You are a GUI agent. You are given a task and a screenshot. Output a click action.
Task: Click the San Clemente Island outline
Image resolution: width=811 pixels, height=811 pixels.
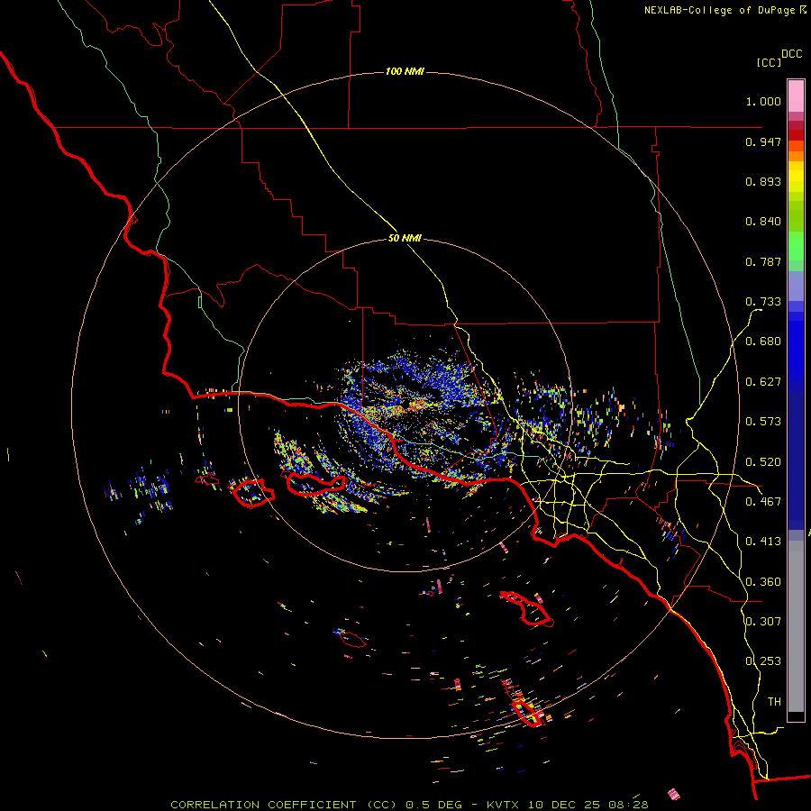pos(529,714)
